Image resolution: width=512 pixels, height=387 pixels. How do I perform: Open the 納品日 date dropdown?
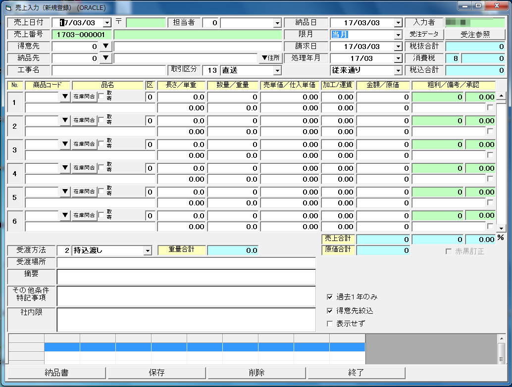[x=398, y=23]
